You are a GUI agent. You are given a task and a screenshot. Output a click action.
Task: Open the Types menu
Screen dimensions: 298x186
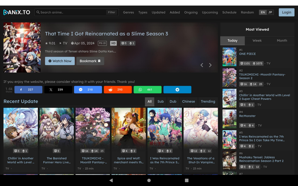coord(143,12)
